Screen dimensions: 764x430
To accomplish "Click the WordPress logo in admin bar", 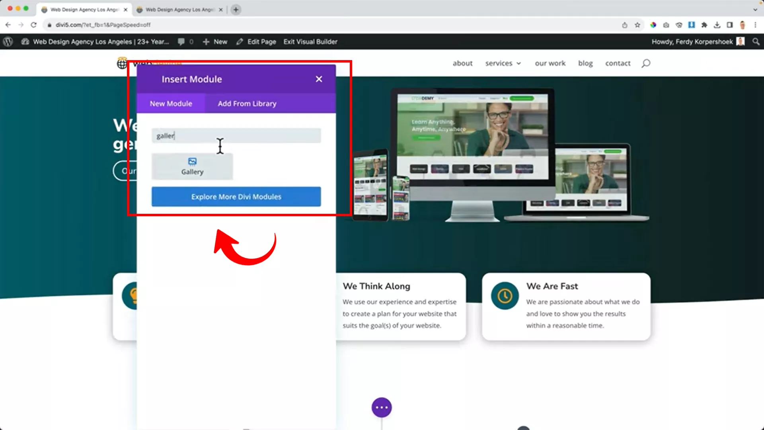I will [x=8, y=42].
